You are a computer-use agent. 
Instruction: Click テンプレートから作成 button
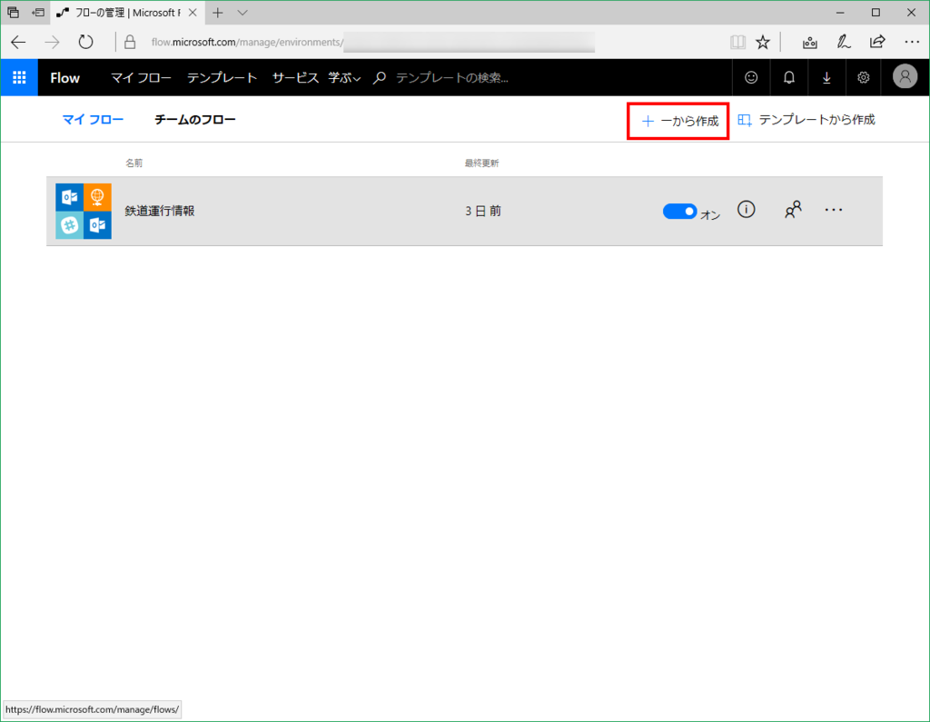click(x=806, y=120)
